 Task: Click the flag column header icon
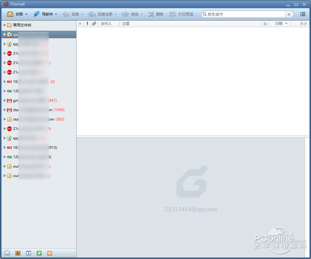click(x=265, y=24)
